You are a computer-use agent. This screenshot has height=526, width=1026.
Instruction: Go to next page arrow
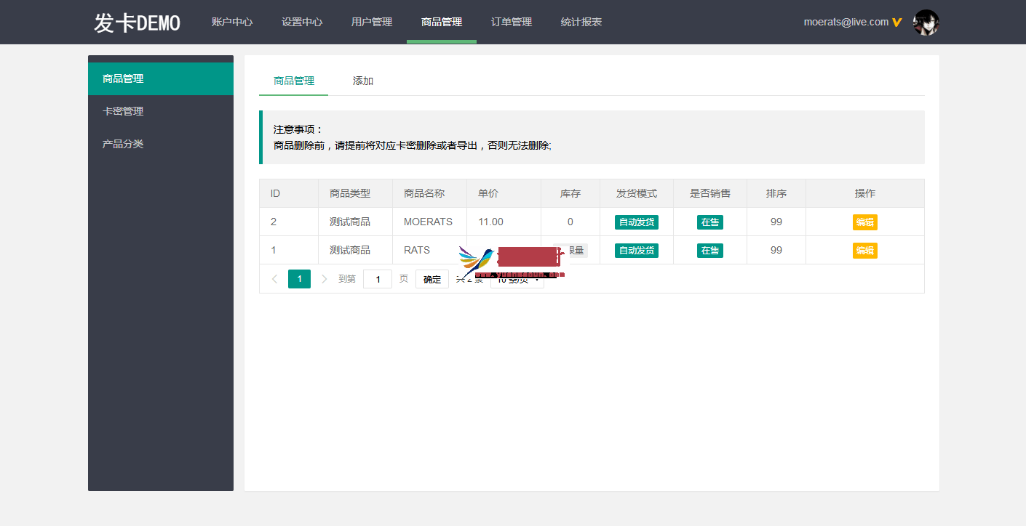pos(325,279)
